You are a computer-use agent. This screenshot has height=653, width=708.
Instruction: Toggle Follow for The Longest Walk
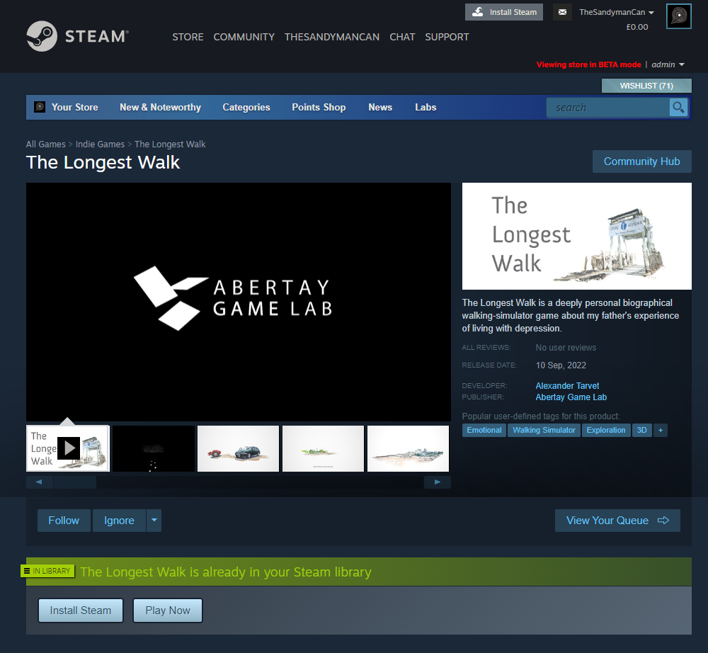(x=63, y=520)
